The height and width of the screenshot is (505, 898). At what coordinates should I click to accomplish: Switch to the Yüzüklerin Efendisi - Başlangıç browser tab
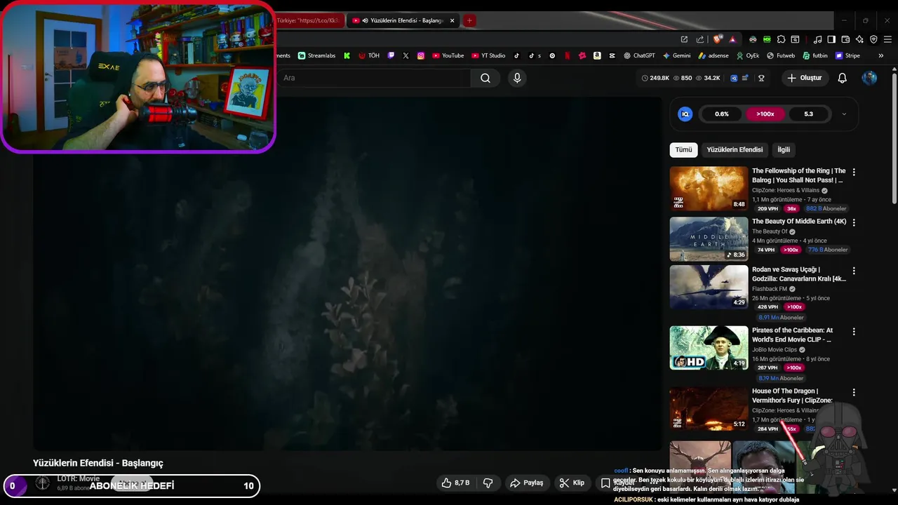[x=403, y=20]
